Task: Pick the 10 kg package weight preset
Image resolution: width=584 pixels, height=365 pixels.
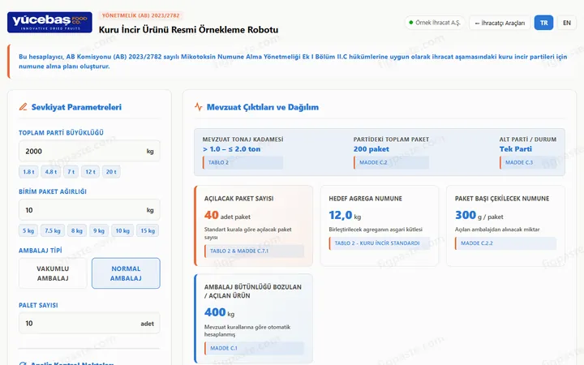Action: (x=122, y=230)
